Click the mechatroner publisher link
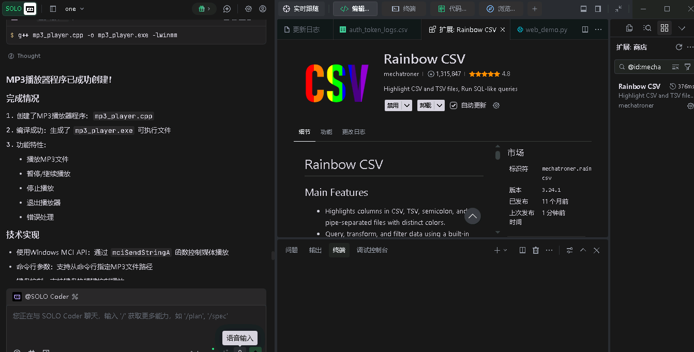This screenshot has width=694, height=352. (x=401, y=74)
